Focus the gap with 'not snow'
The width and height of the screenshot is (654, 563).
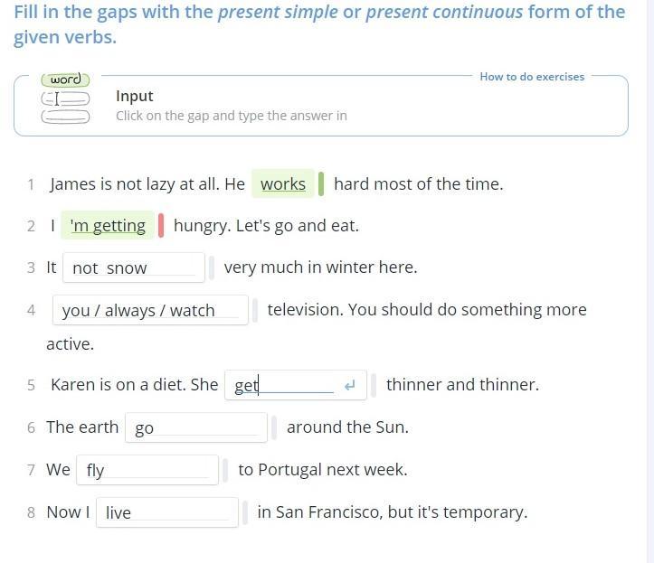click(x=133, y=267)
